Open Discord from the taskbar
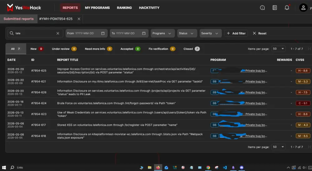 (x=241, y=168)
